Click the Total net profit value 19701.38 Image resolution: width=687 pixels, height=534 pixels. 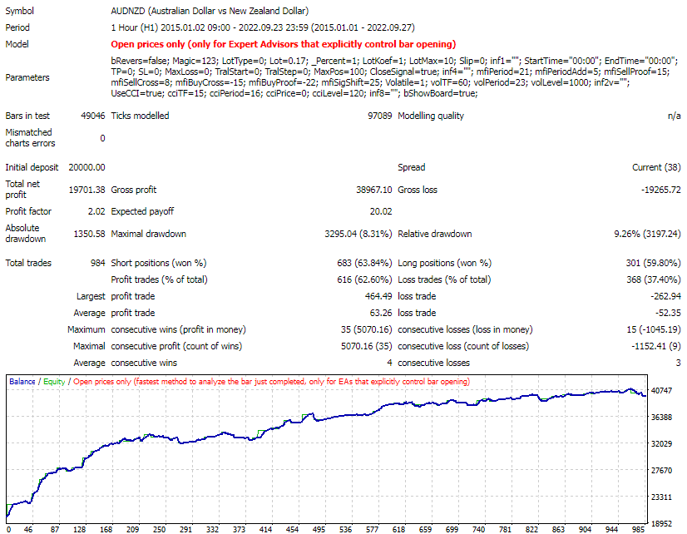tap(86, 190)
